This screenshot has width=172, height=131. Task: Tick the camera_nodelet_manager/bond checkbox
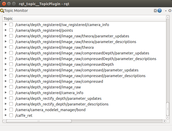[11, 110]
